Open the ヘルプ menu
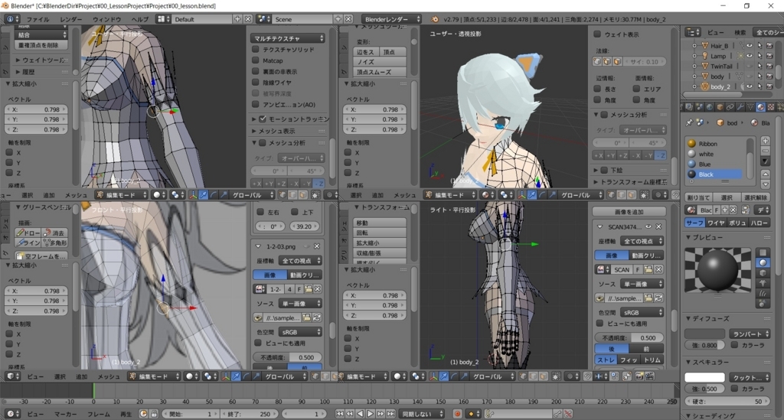The image size is (784, 420). (139, 19)
